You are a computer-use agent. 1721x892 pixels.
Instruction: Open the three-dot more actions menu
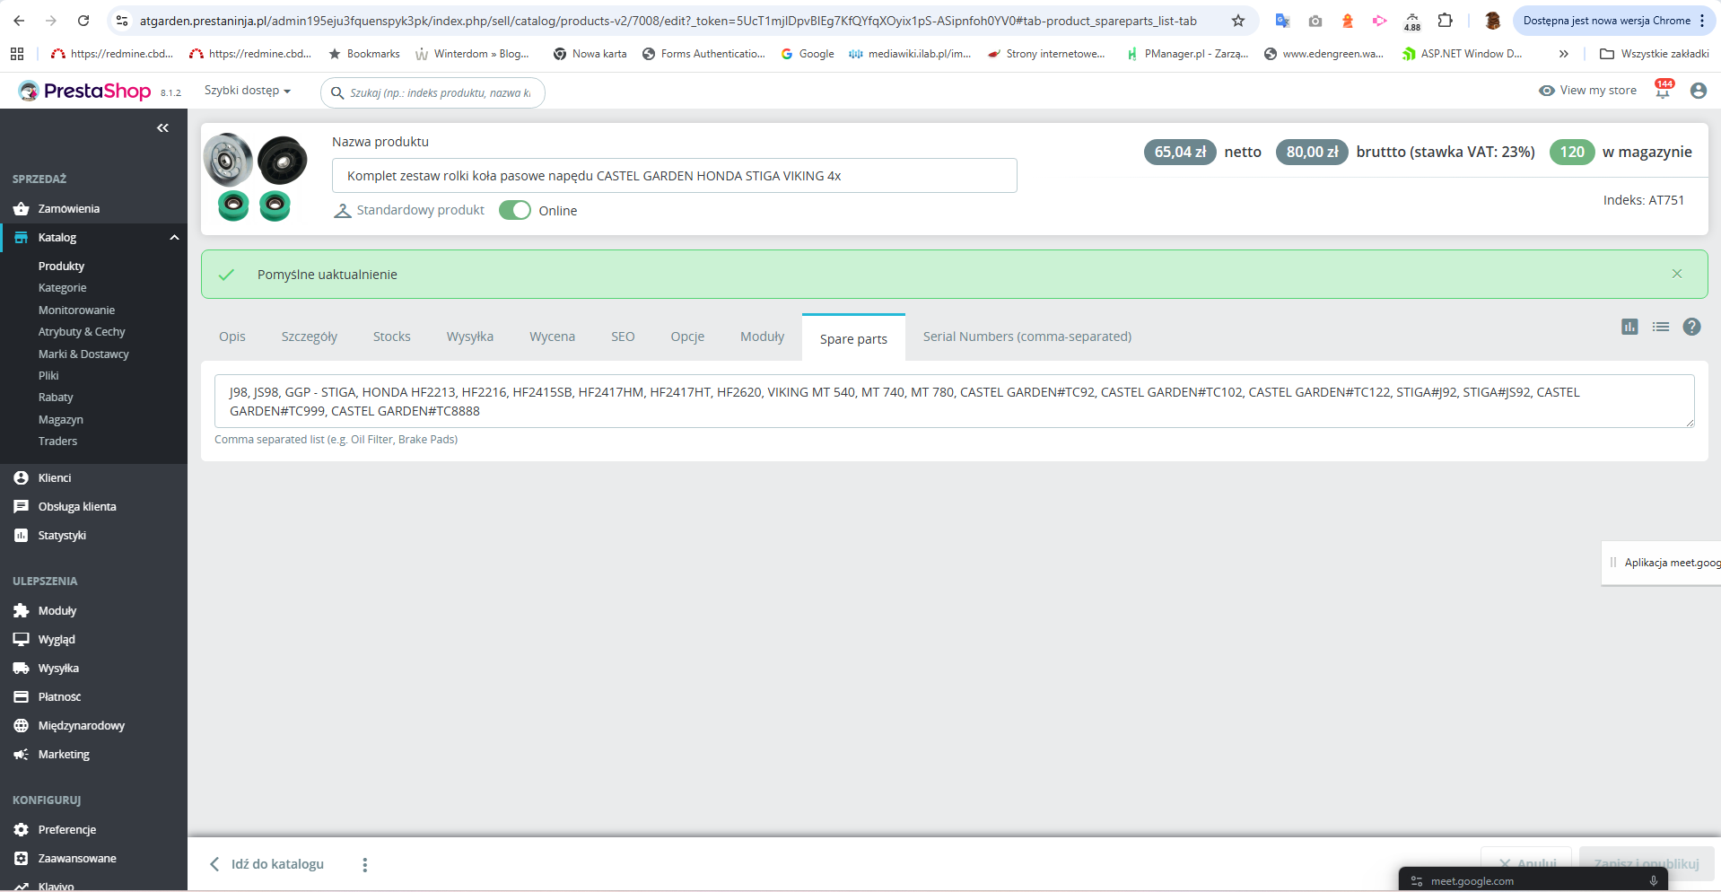click(x=364, y=865)
